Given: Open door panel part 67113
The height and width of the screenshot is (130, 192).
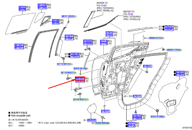Looking at the screenshot, I should click(104, 41).
